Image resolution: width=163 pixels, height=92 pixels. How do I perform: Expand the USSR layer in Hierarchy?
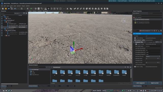tap(5, 36)
